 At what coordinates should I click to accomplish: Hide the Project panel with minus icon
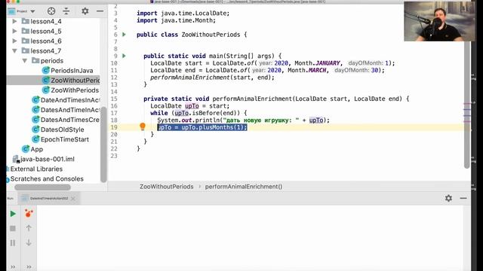click(x=100, y=11)
